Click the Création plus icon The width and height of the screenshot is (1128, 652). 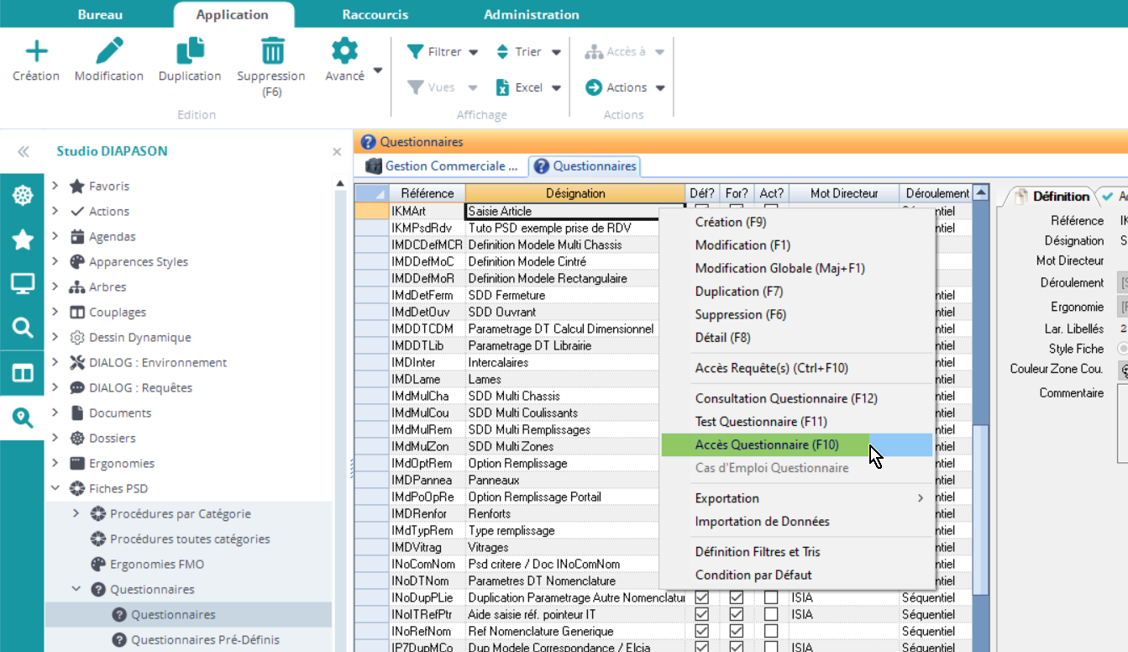(x=36, y=52)
